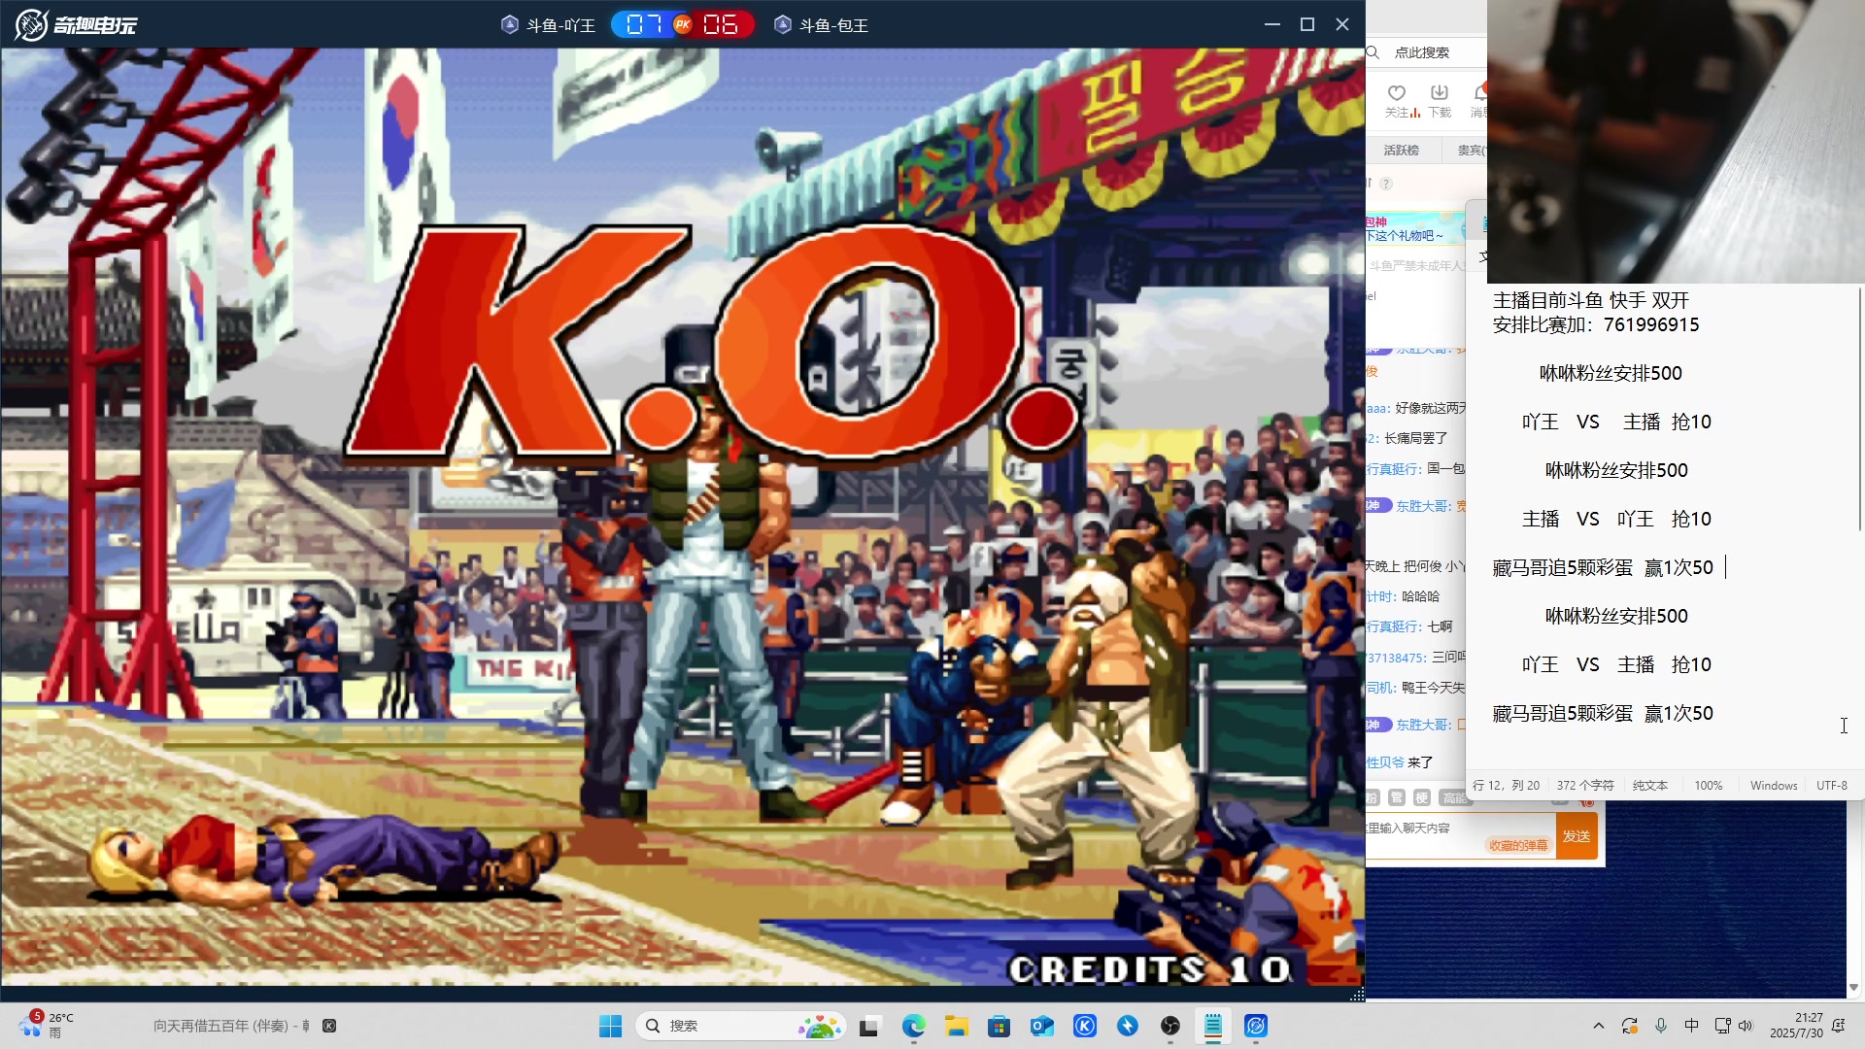The image size is (1865, 1049).
Task: Open the Kugou K icon on taskbar
Action: (1085, 1026)
